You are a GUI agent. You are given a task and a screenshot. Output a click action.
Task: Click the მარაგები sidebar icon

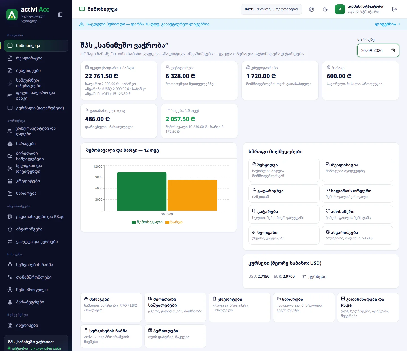[10, 144]
